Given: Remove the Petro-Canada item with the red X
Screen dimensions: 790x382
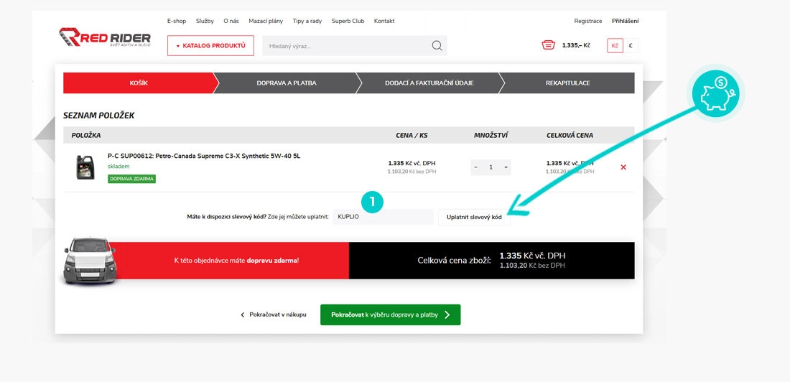Looking at the screenshot, I should coord(623,167).
